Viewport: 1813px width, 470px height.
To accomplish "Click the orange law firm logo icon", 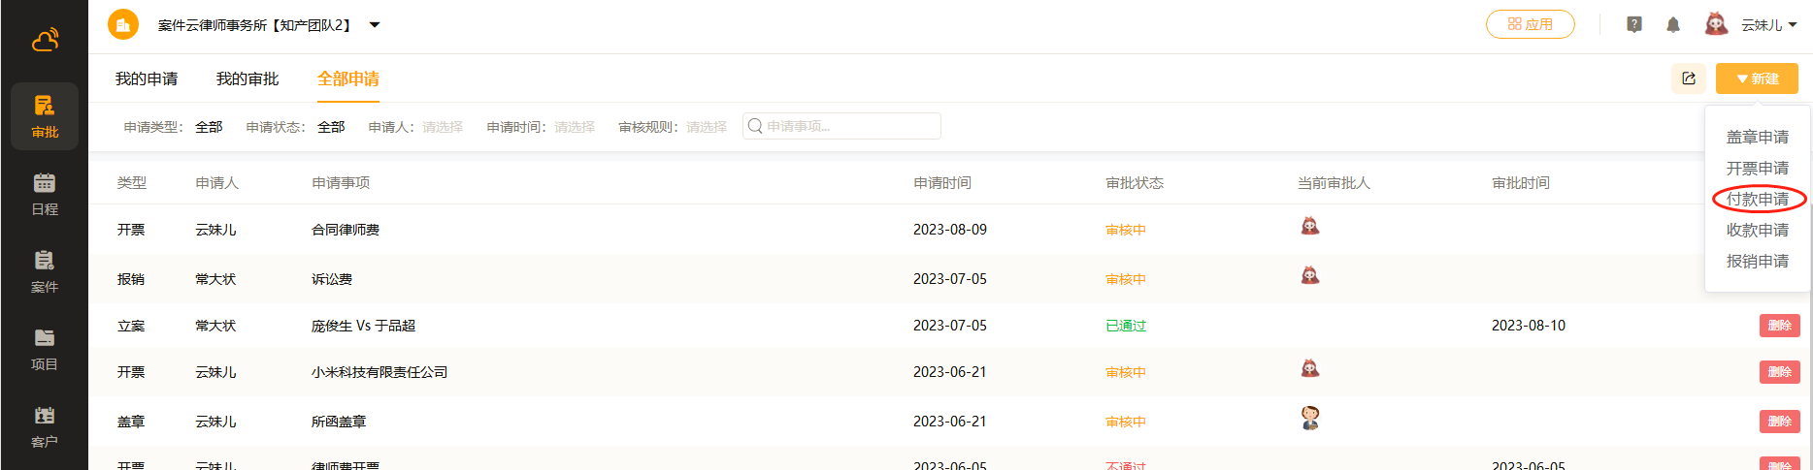I will [123, 25].
